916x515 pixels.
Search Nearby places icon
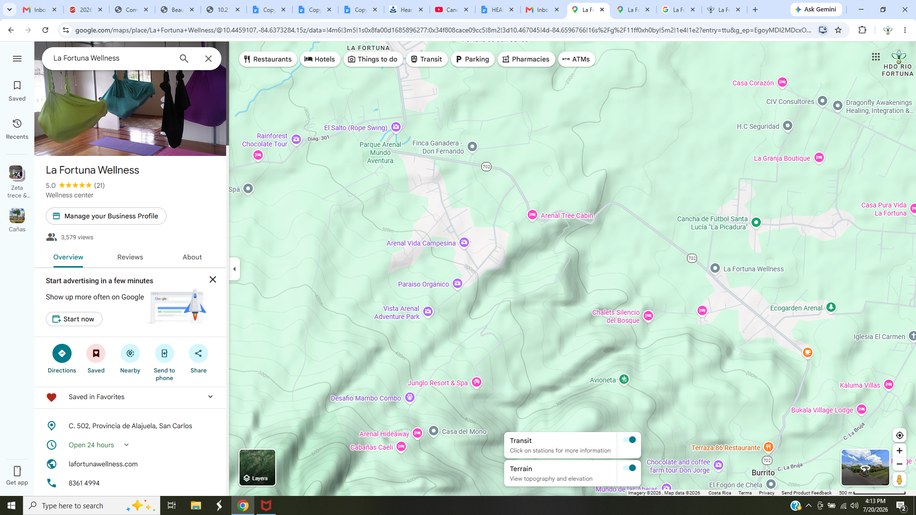[130, 353]
